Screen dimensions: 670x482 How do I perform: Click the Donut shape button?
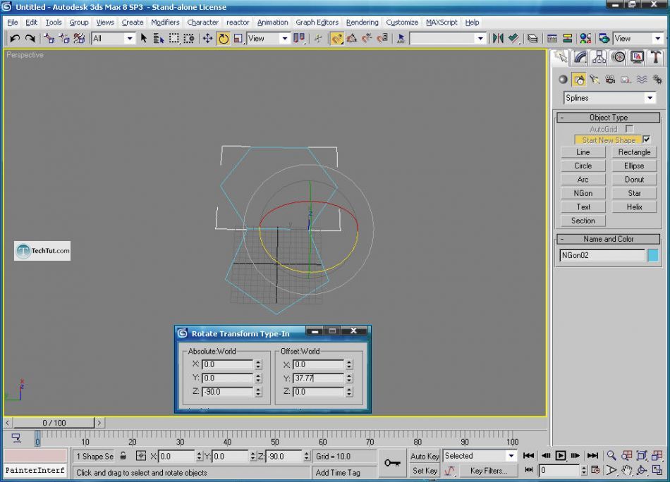pyautogui.click(x=634, y=179)
